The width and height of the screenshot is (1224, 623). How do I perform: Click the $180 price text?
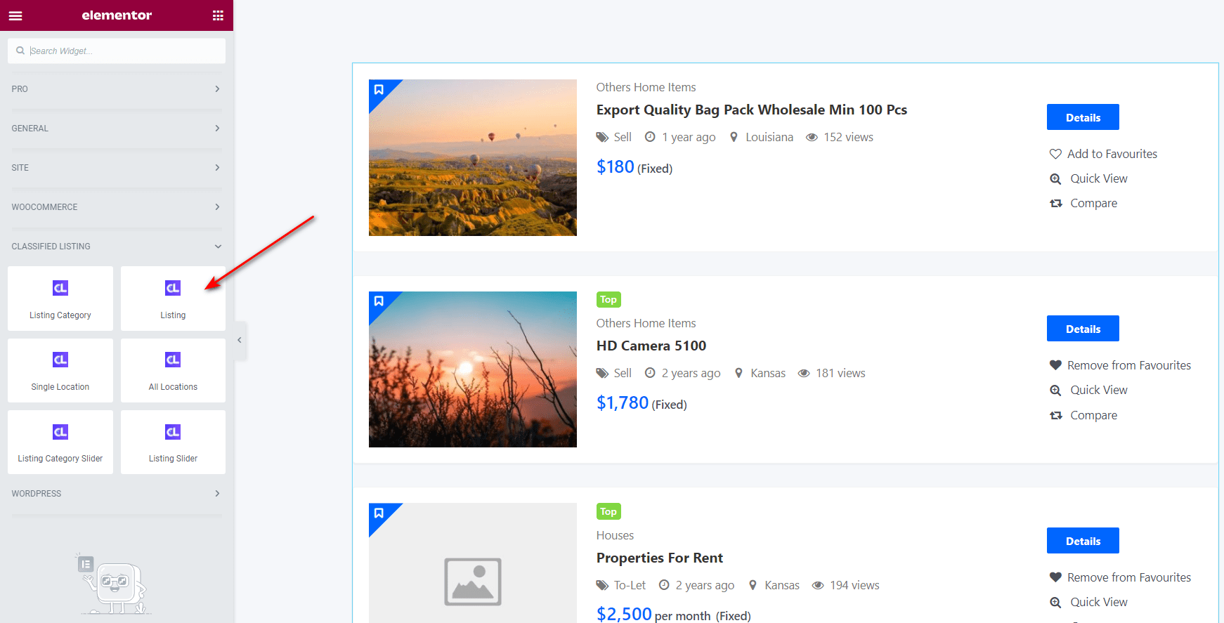pos(616,167)
